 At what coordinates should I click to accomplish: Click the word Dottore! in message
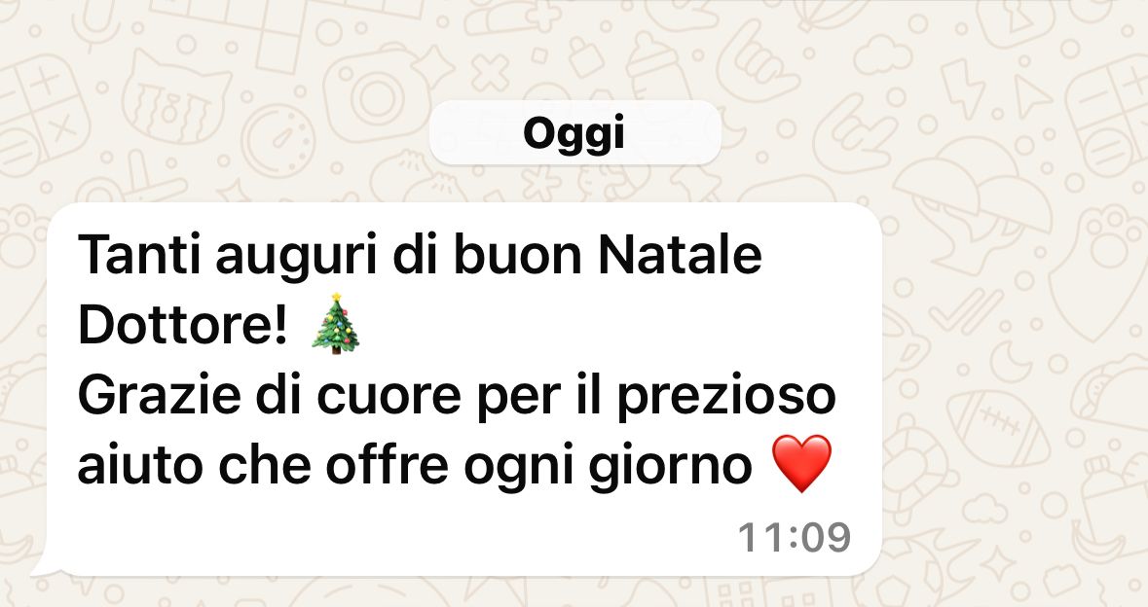coord(182,324)
